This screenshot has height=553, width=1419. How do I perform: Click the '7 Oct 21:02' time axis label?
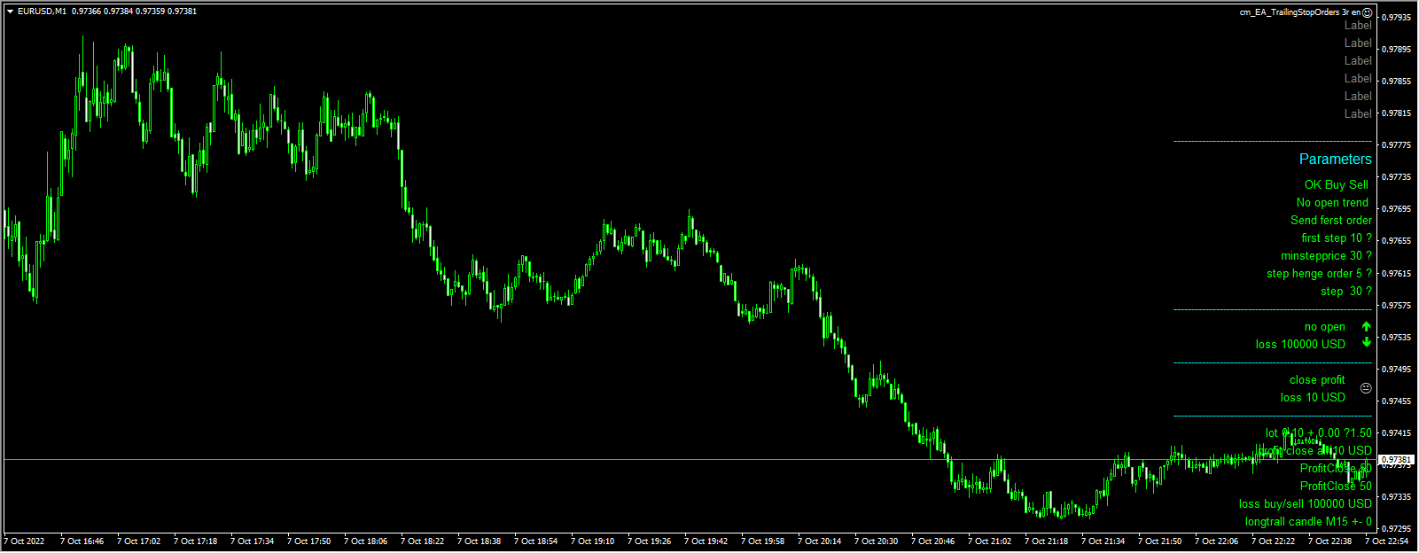(x=990, y=541)
